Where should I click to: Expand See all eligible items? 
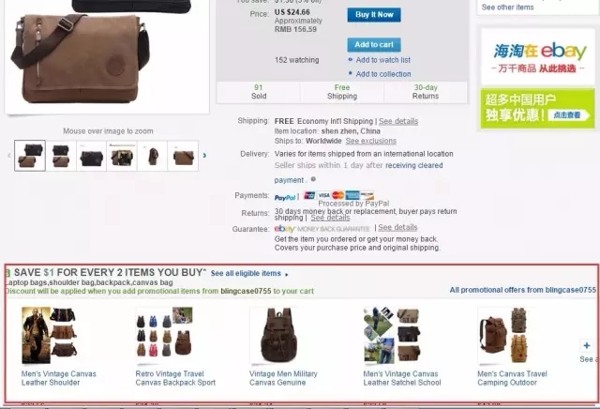pyautogui.click(x=249, y=273)
